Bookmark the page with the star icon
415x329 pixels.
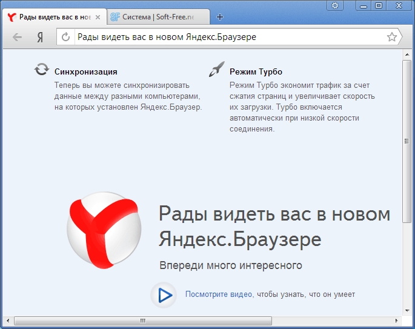coord(392,37)
